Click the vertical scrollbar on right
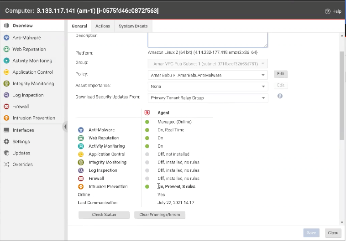Screen dimensions: 346x241 342,96
